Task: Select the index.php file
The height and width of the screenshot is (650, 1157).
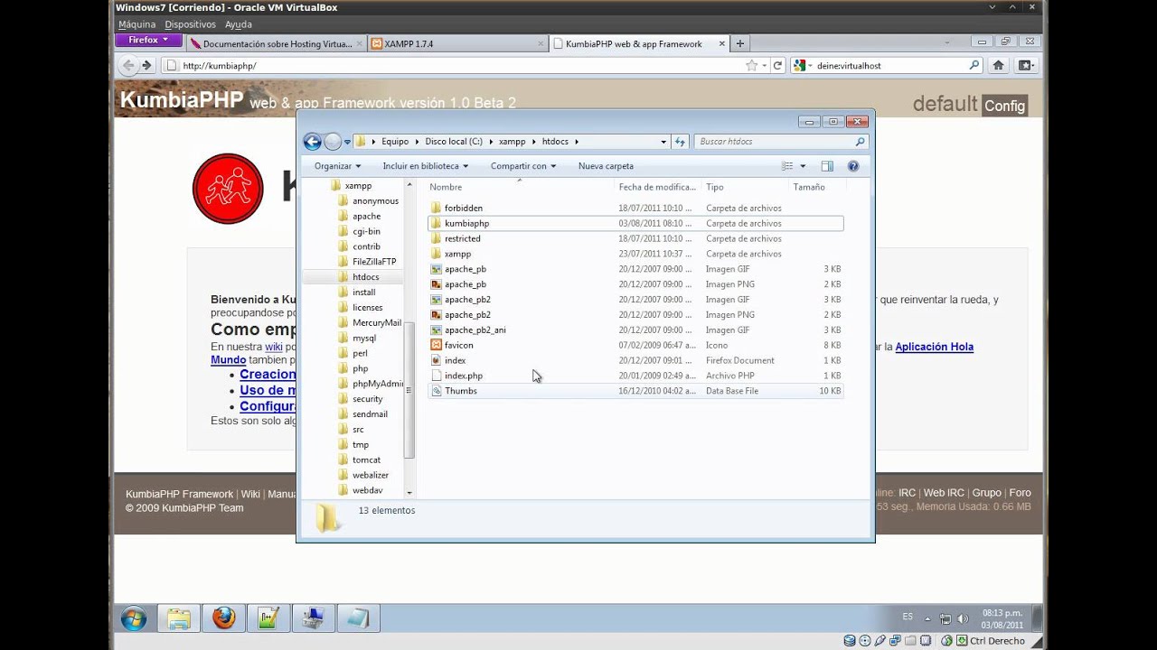Action: pyautogui.click(x=635, y=376)
